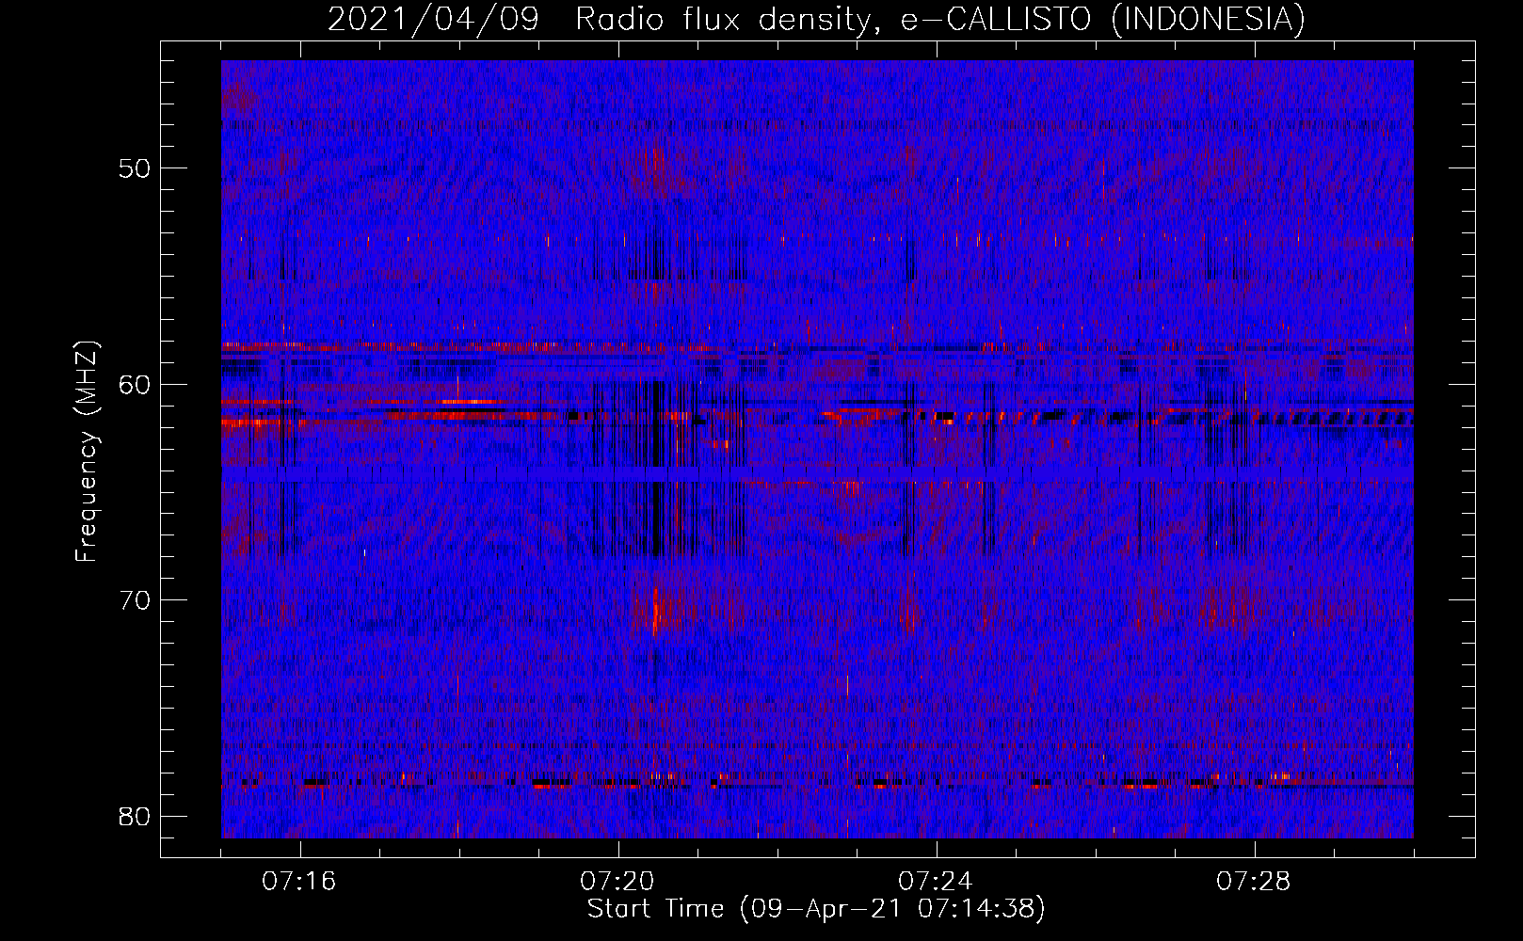The width and height of the screenshot is (1523, 941).
Task: Click the "60" frequency tick label
Action: [136, 384]
